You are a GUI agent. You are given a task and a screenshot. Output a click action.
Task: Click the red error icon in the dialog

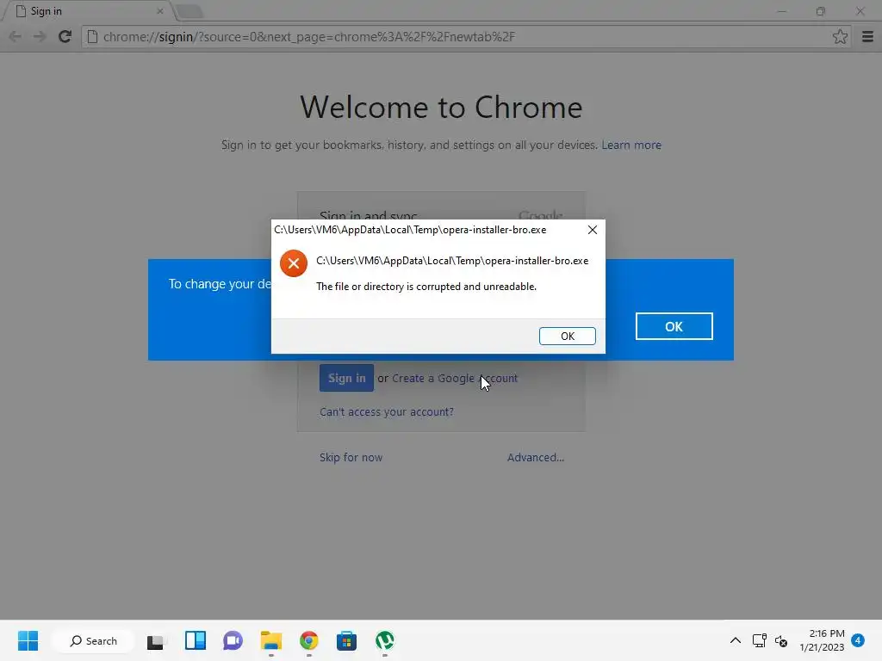tap(294, 263)
